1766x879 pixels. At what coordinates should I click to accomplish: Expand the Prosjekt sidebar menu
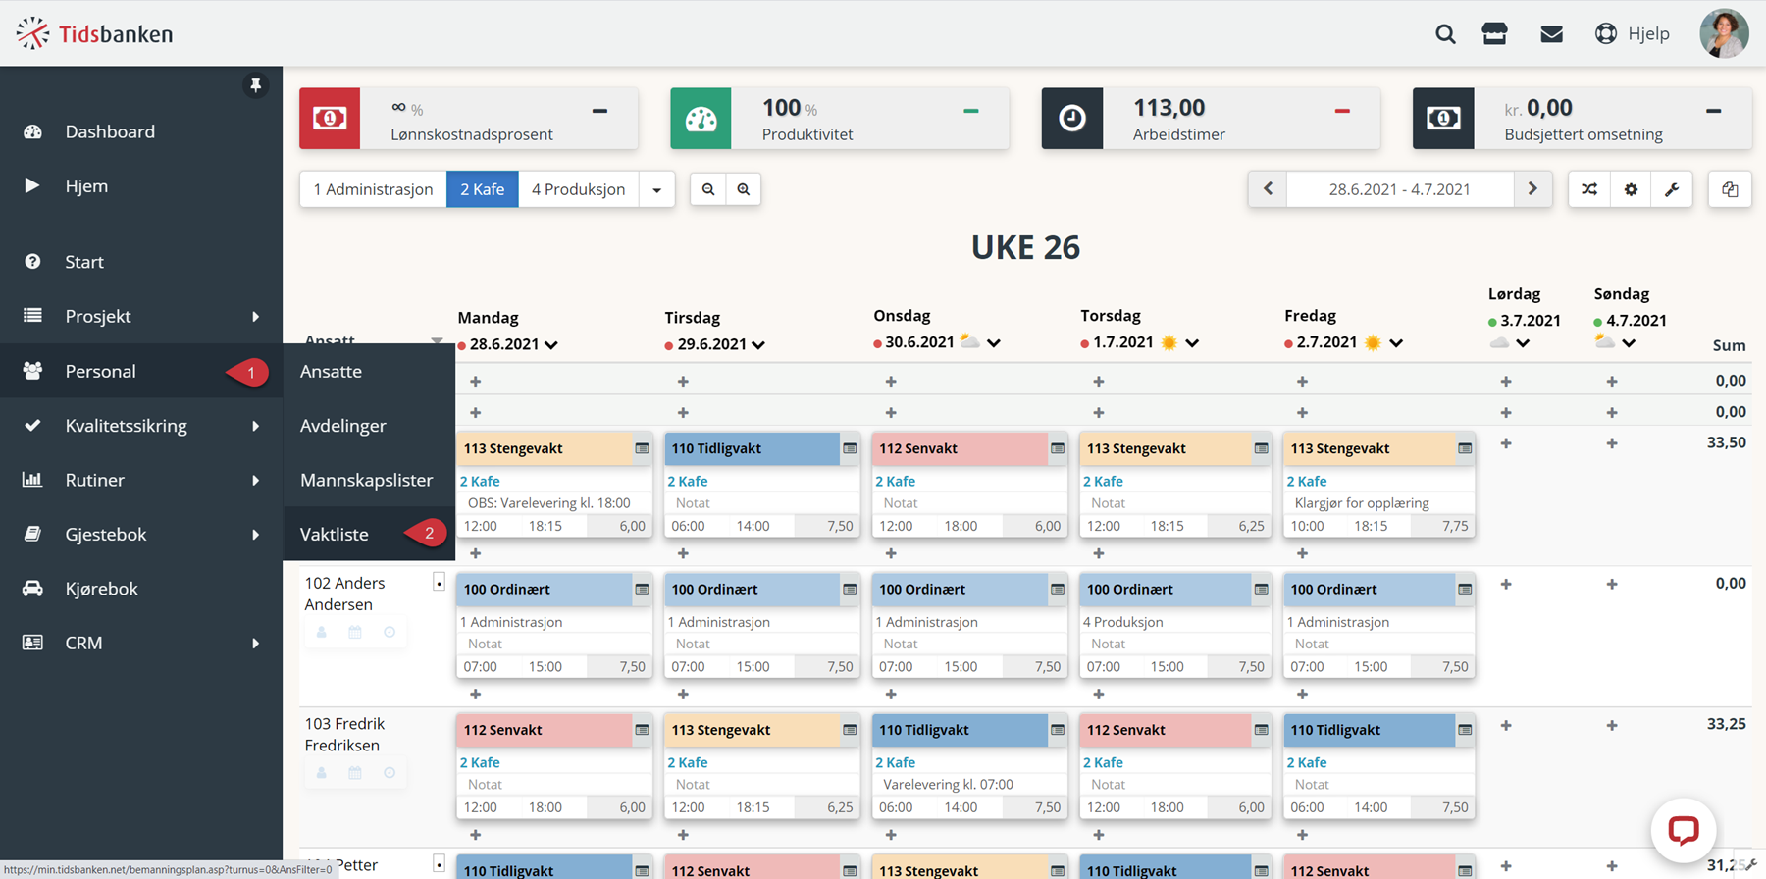pos(141,316)
